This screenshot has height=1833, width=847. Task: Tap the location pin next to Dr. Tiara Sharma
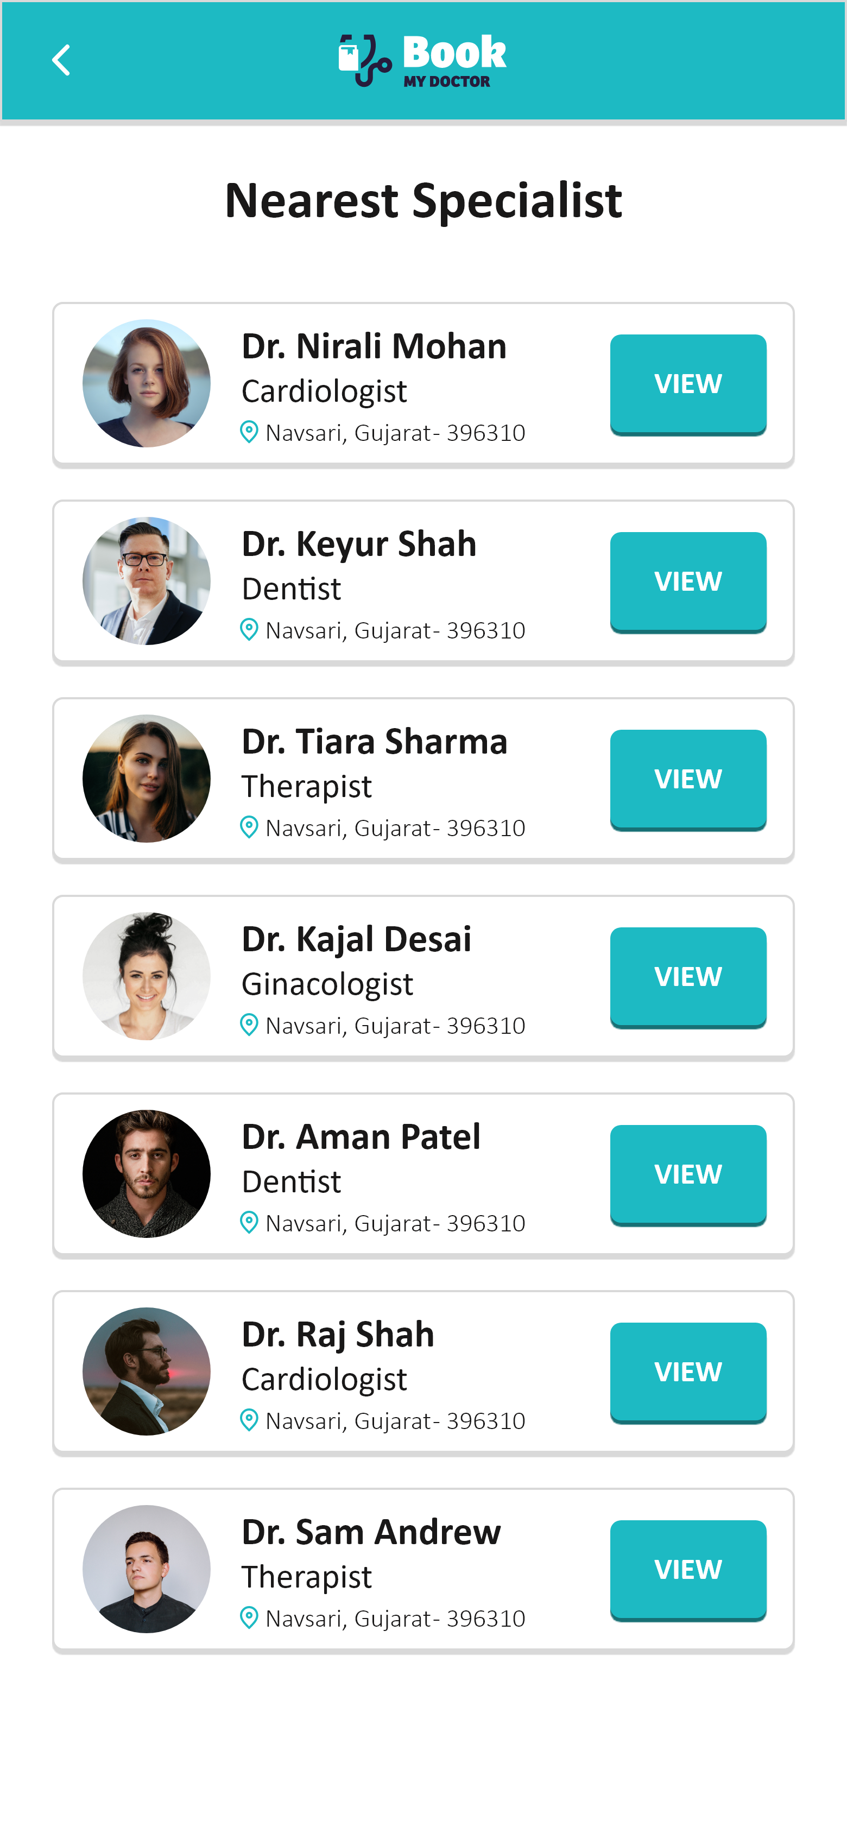(249, 827)
